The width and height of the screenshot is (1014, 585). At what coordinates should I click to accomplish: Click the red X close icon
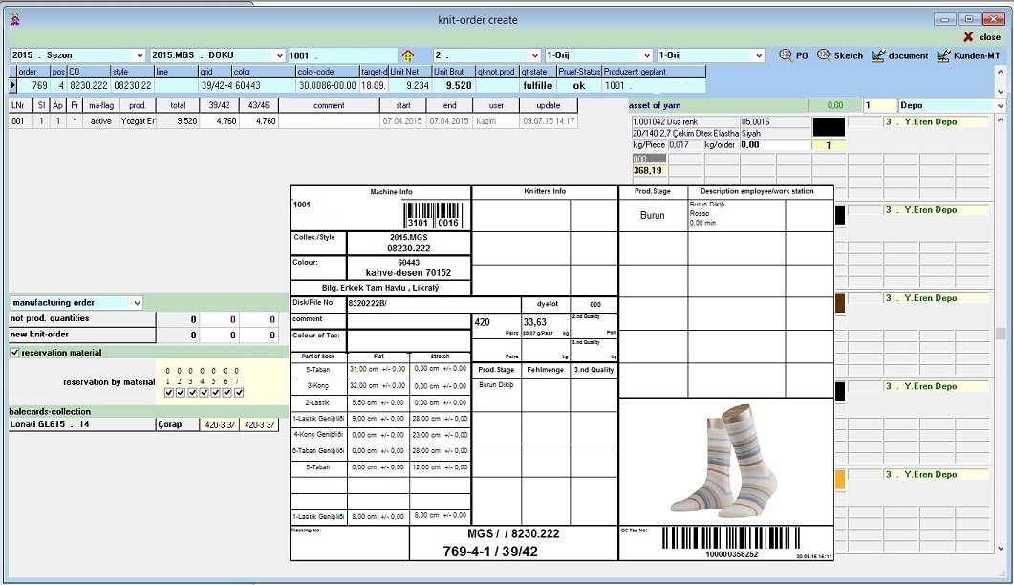968,36
